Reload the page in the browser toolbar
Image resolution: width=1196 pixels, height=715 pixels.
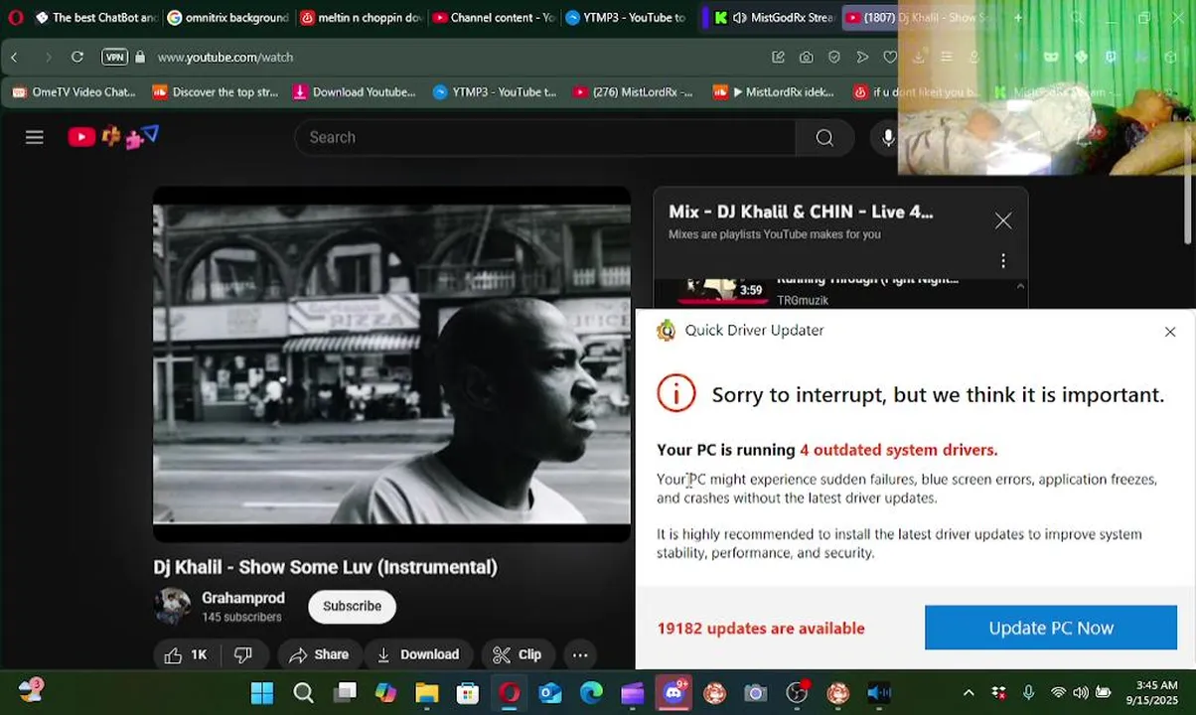click(77, 57)
